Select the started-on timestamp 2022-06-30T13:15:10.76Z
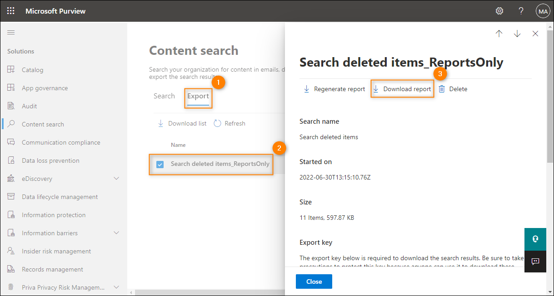Image resolution: width=554 pixels, height=296 pixels. [335, 177]
